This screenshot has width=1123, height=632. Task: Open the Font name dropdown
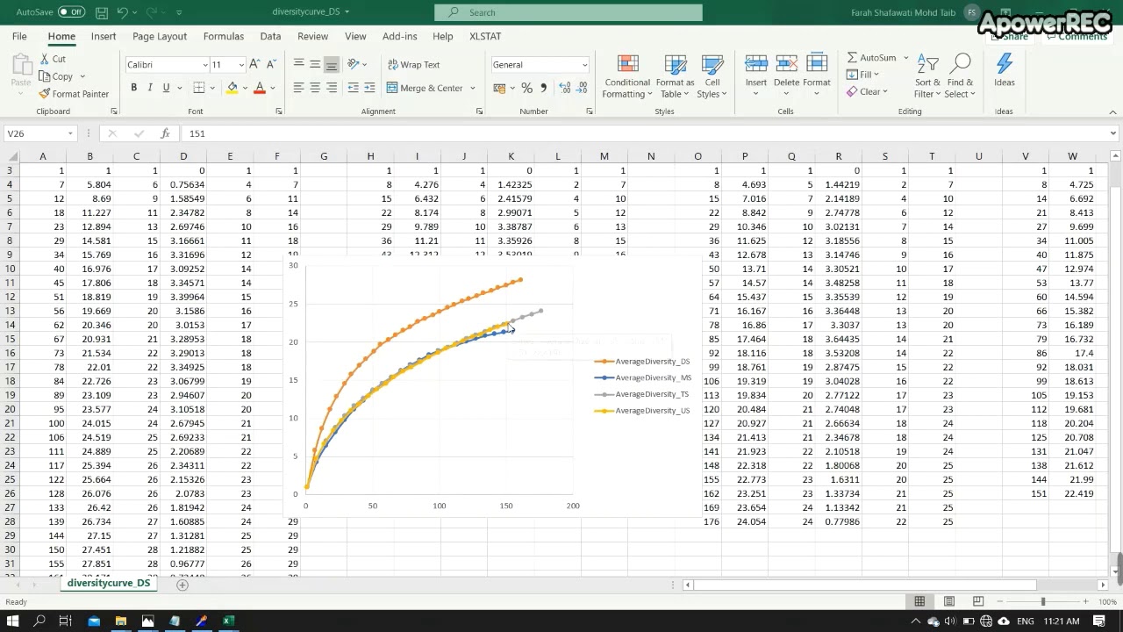(204, 65)
